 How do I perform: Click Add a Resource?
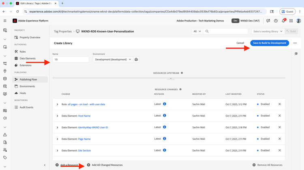(67, 165)
